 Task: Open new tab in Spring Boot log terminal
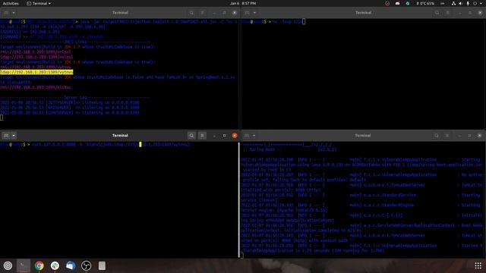(246, 136)
